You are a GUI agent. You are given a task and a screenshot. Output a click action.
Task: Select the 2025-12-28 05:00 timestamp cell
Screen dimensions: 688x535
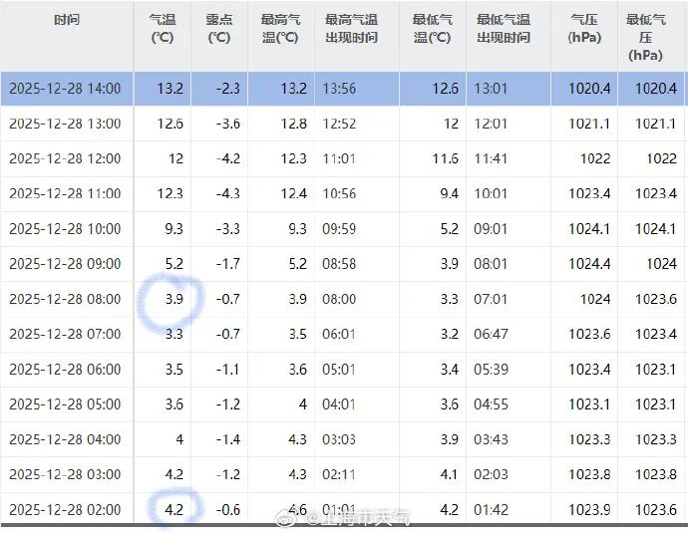(65, 404)
